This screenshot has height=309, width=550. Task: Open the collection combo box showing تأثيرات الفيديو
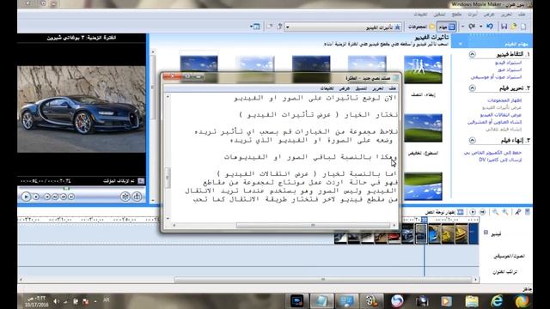click(x=344, y=27)
